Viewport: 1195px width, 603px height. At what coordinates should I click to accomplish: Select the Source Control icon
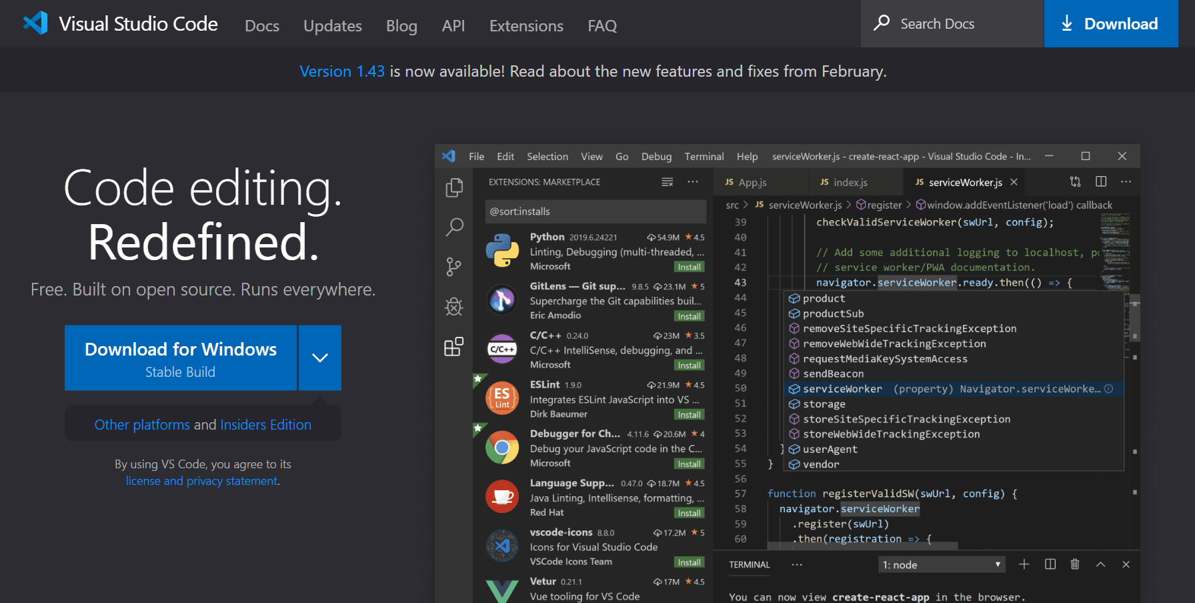pyautogui.click(x=454, y=266)
